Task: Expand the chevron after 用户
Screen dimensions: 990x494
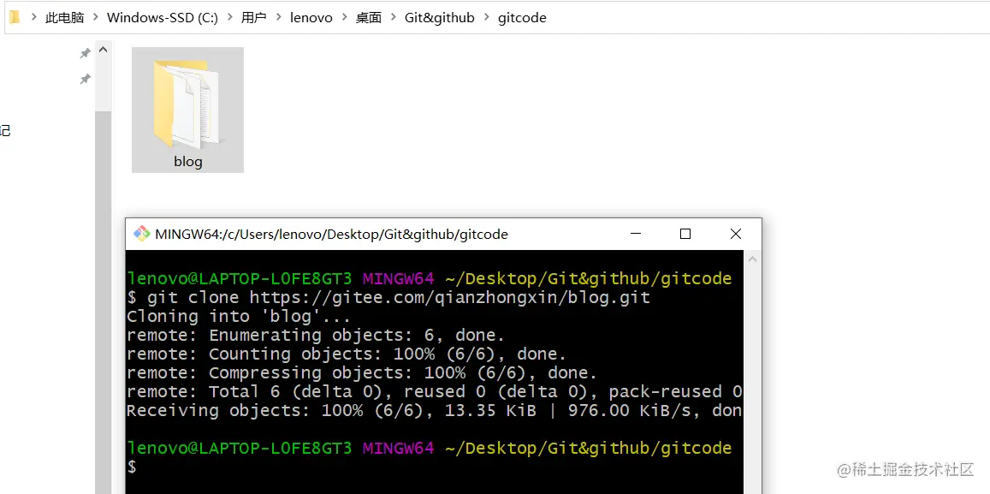Action: [x=278, y=18]
